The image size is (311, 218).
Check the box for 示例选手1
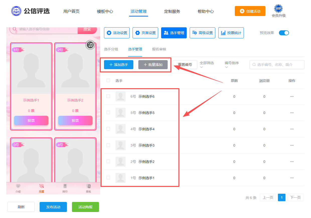click(x=108, y=178)
